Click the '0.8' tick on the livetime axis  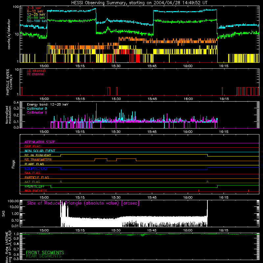coord(16,244)
